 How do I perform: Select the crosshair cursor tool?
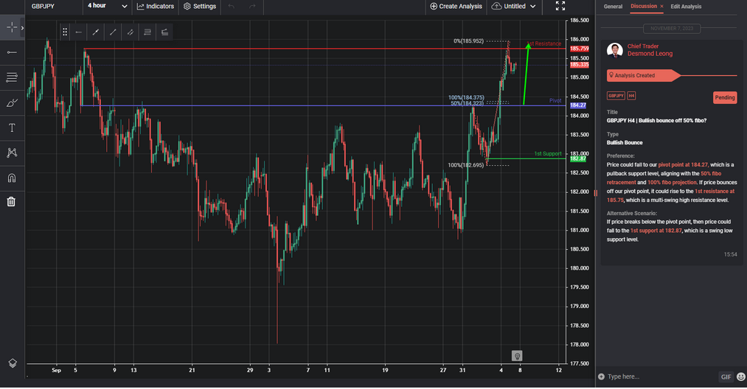12,27
